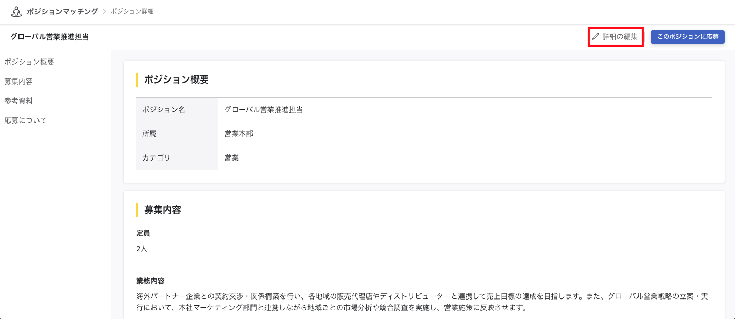Open 募集内容 from the sidebar navigation
The height and width of the screenshot is (319, 735).
point(17,81)
